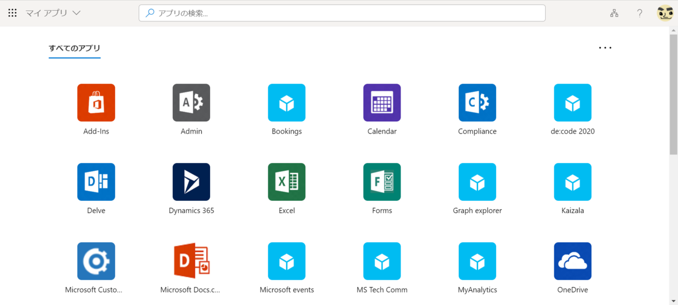Open the Calendar app icon
The height and width of the screenshot is (305, 678).
point(382,103)
